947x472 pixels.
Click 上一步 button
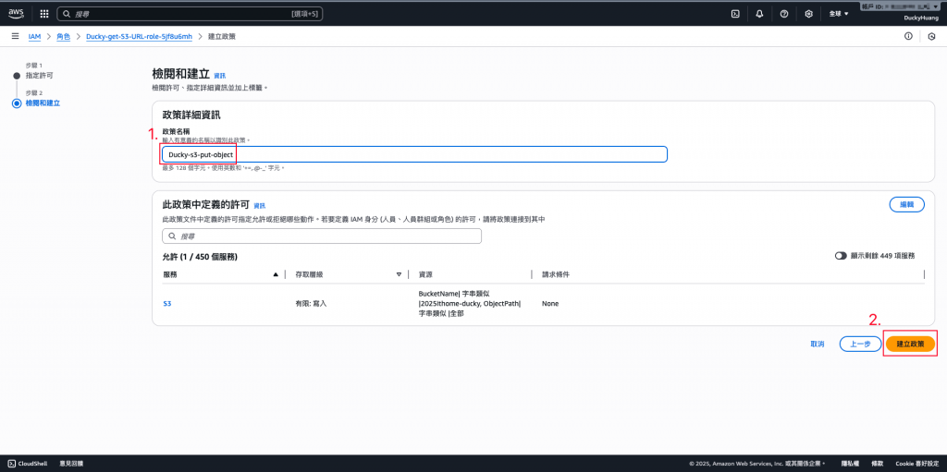point(860,344)
